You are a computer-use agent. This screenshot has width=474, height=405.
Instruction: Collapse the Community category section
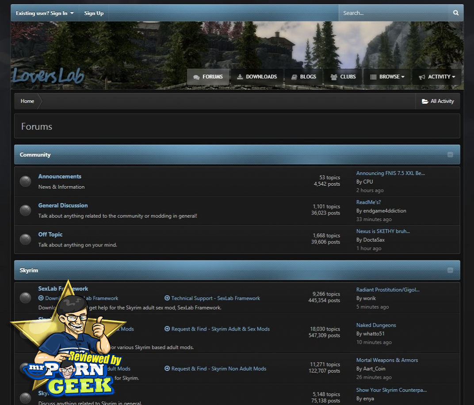pyautogui.click(x=450, y=155)
